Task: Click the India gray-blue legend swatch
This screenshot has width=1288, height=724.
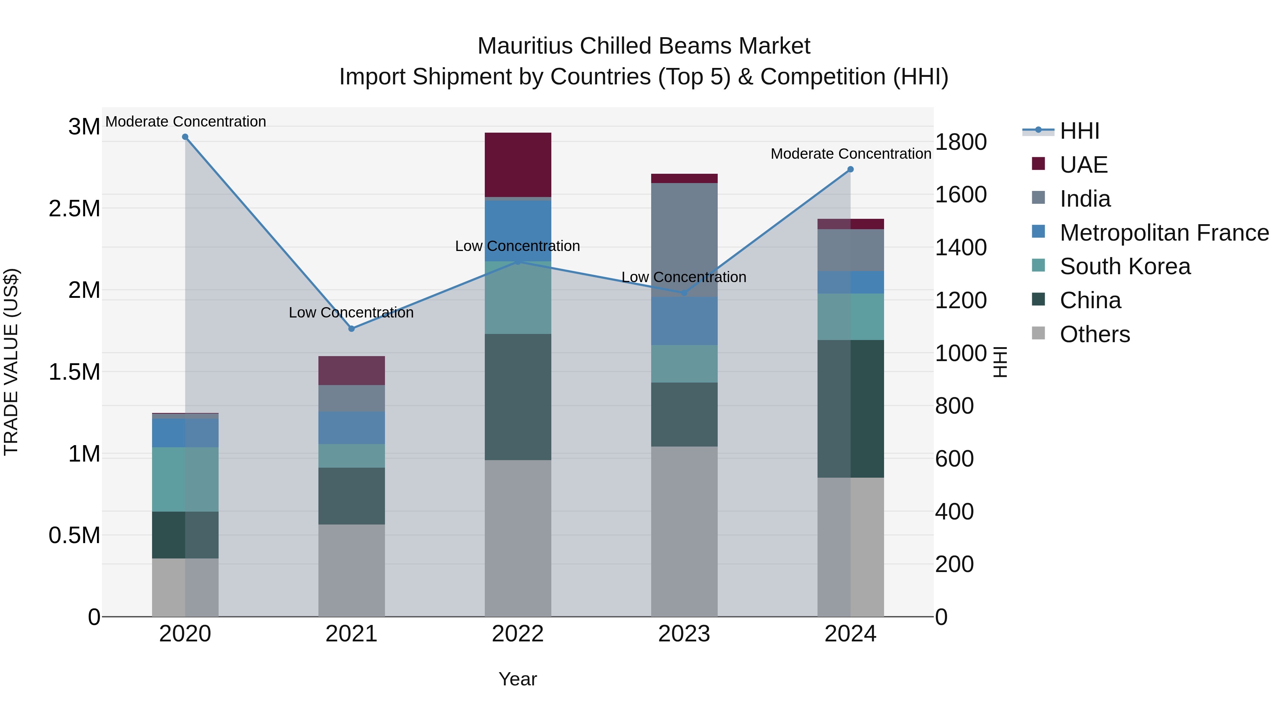Action: point(1039,197)
